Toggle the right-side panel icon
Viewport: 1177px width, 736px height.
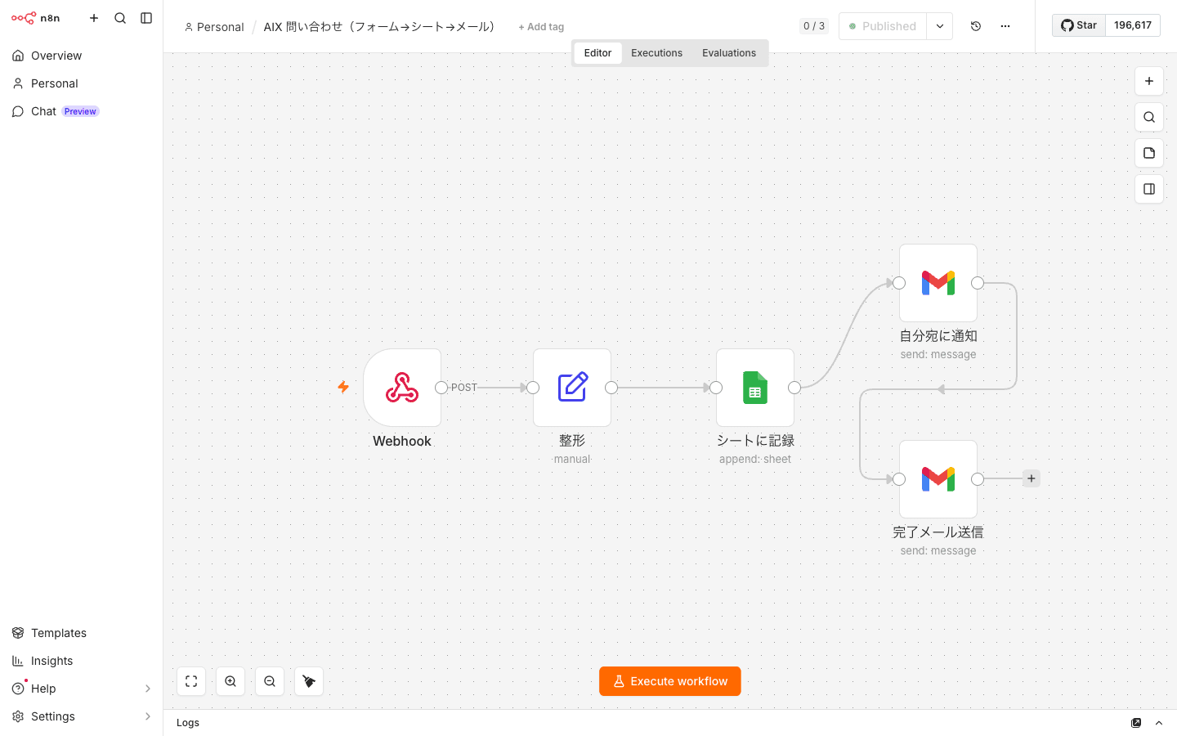pyautogui.click(x=1149, y=189)
